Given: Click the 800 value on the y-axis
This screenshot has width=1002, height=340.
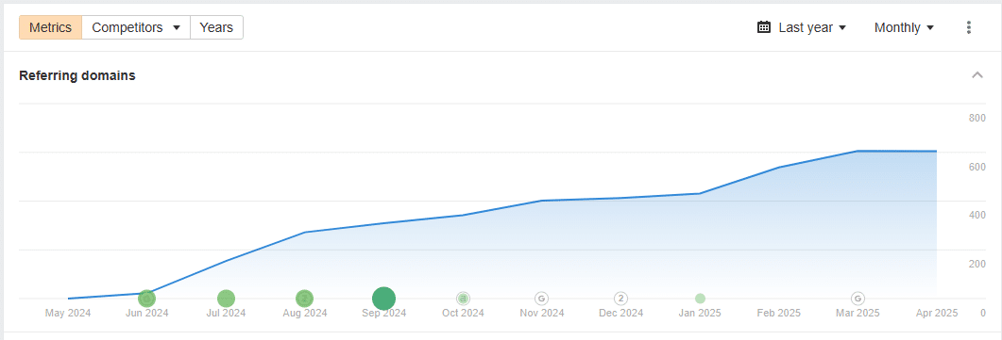Looking at the screenshot, I should pos(977,118).
